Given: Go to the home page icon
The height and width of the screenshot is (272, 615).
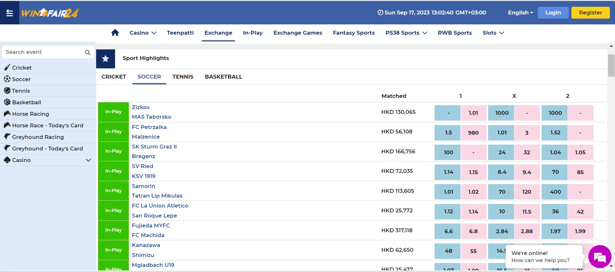Looking at the screenshot, I should pos(115,33).
